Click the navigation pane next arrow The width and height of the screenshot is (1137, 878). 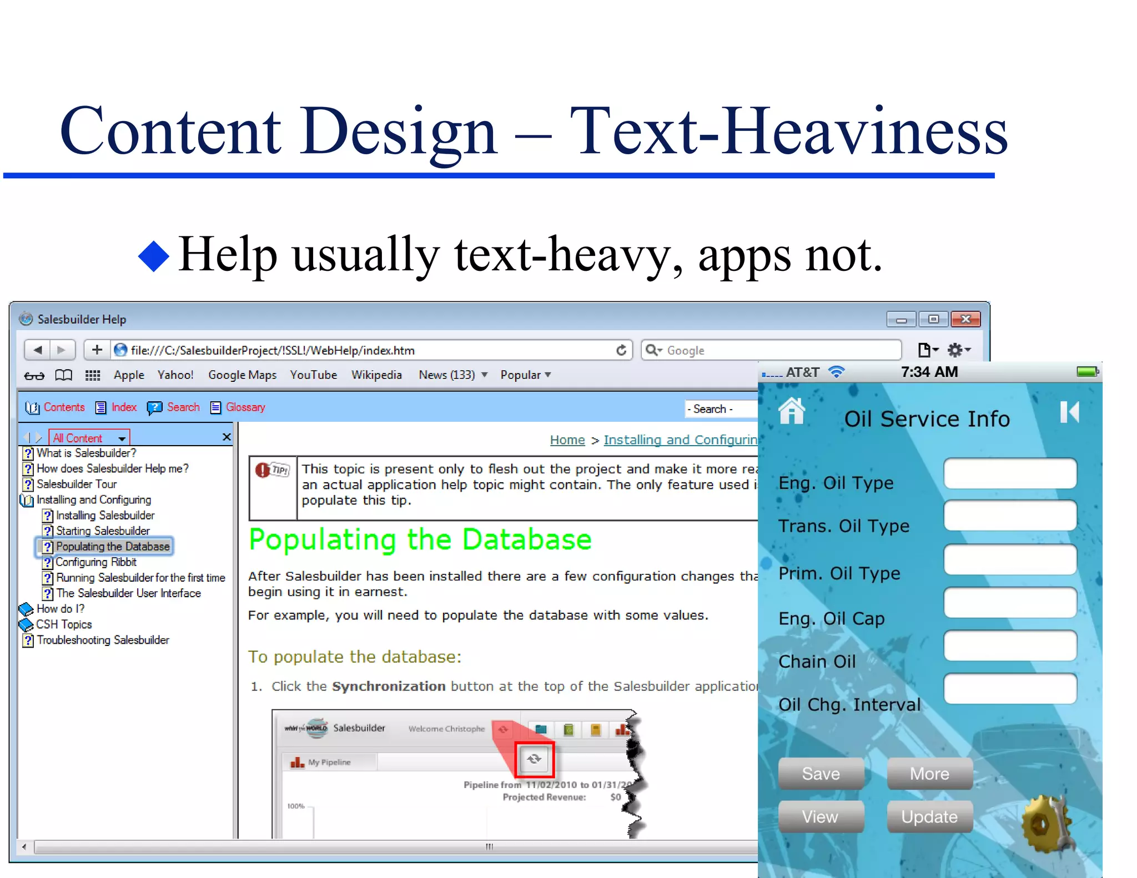point(38,438)
